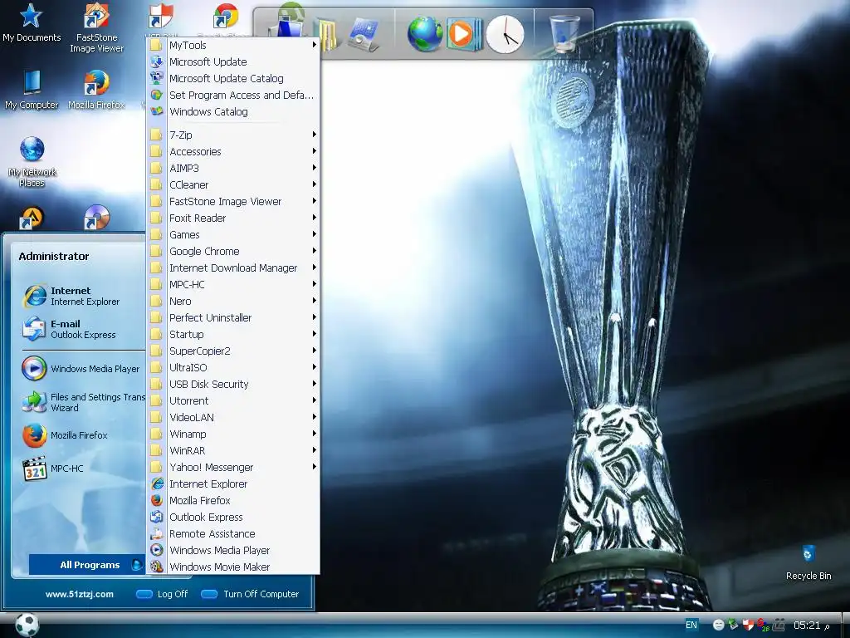Launch Remote Assistance from programs list
850x638 pixels.
pos(233,534)
